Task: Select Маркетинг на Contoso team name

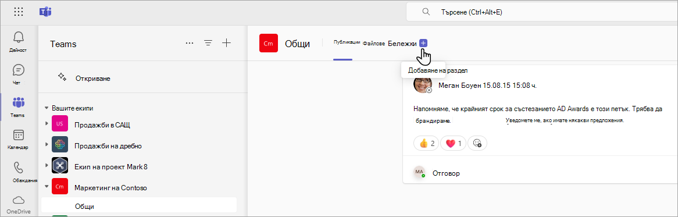Action: pos(110,188)
